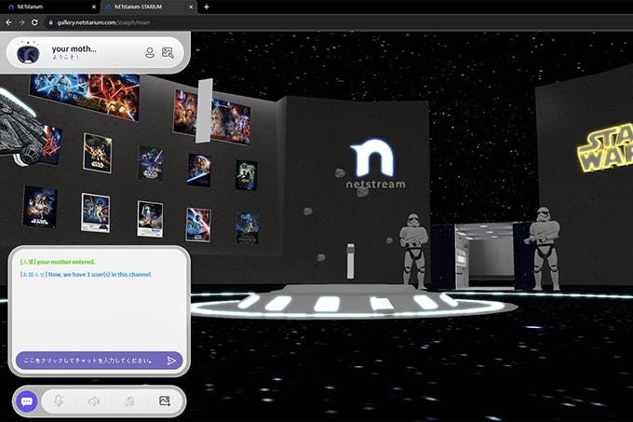Click the add image icon in bottom toolbar

click(165, 401)
